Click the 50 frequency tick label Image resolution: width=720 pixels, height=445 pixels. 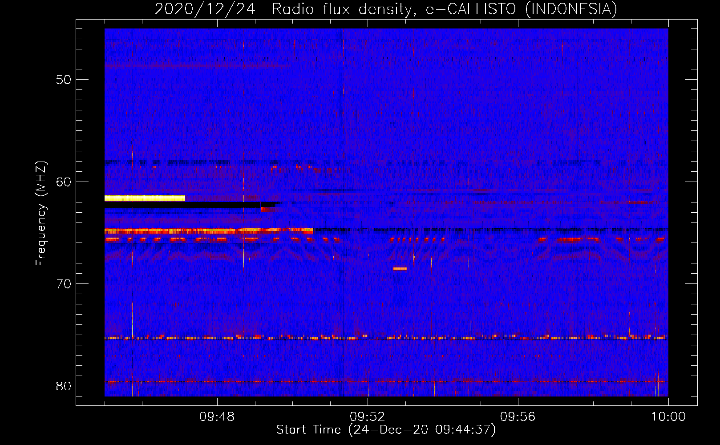pos(64,80)
